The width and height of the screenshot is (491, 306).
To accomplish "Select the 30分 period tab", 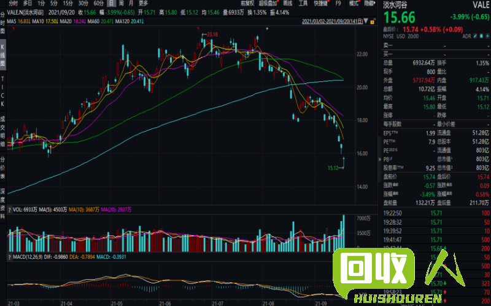I will 83,3.
